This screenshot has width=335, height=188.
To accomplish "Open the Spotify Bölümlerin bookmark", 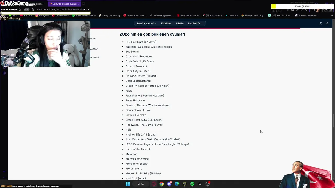I will point(84,15).
